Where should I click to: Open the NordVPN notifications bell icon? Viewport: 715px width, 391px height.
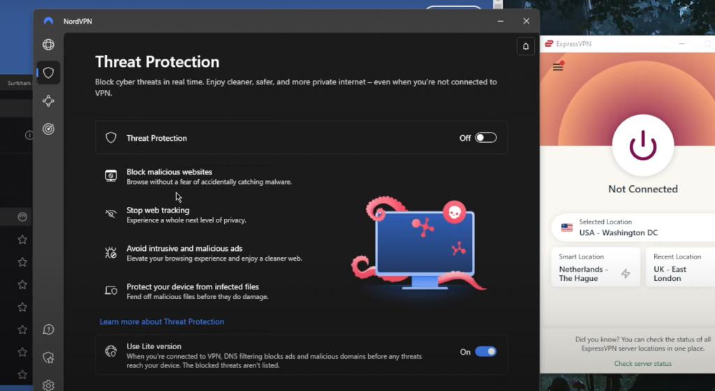click(x=526, y=47)
